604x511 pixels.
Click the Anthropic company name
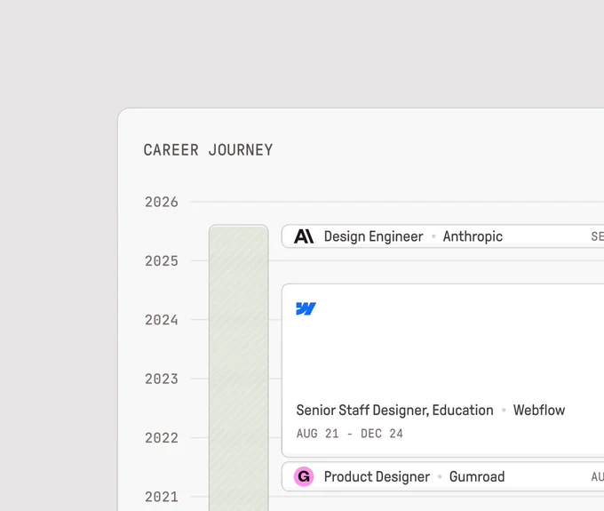coord(473,236)
